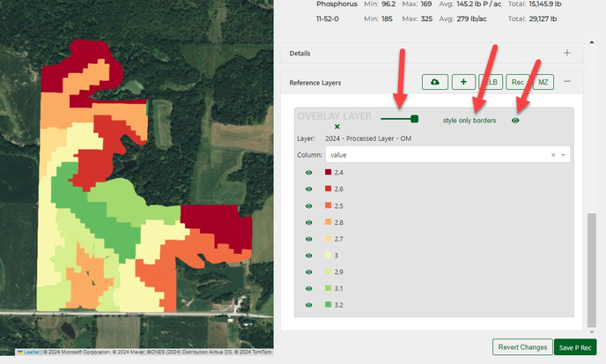This screenshot has height=364, width=606.
Task: Click the cloud upload layer button
Action: coord(435,82)
